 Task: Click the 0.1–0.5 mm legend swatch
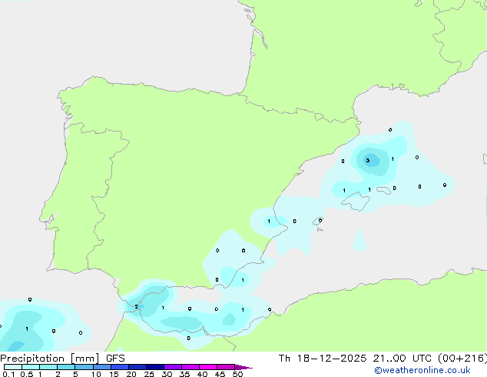13,367
